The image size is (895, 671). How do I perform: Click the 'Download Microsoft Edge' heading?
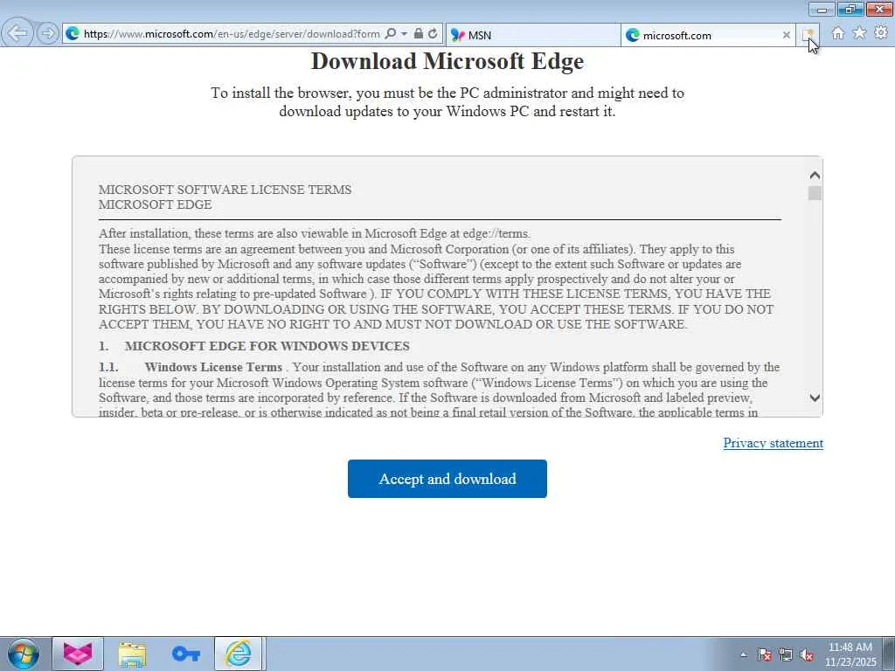[447, 61]
